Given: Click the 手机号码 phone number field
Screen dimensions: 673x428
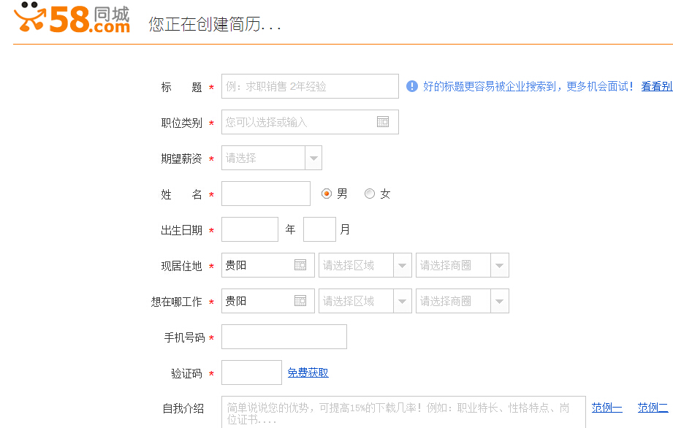Looking at the screenshot, I should click(284, 337).
